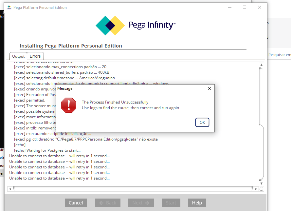Screen dimensions: 291x211
Task: Click the 'pg_ctl: diretório' não existe line
Action: [x=86, y=139]
